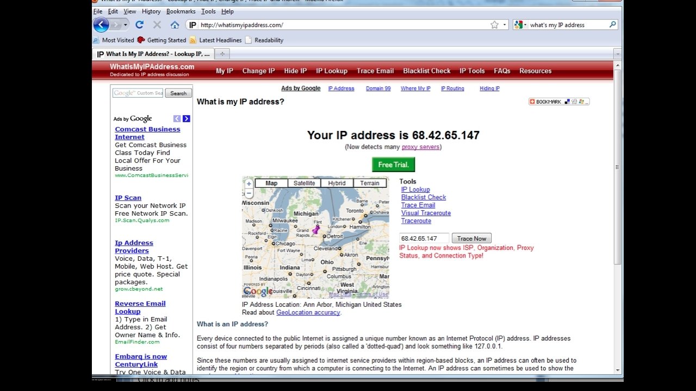Image resolution: width=696 pixels, height=391 pixels.
Task: Zoom in on the map with the plus
Action: pyautogui.click(x=249, y=184)
